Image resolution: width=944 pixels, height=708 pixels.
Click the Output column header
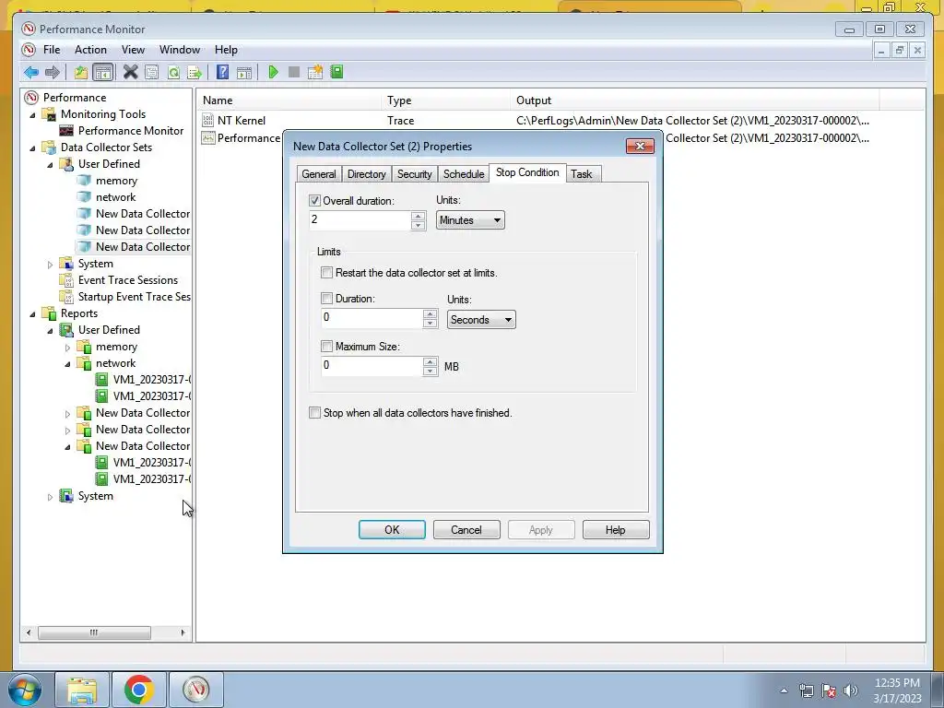point(695,100)
